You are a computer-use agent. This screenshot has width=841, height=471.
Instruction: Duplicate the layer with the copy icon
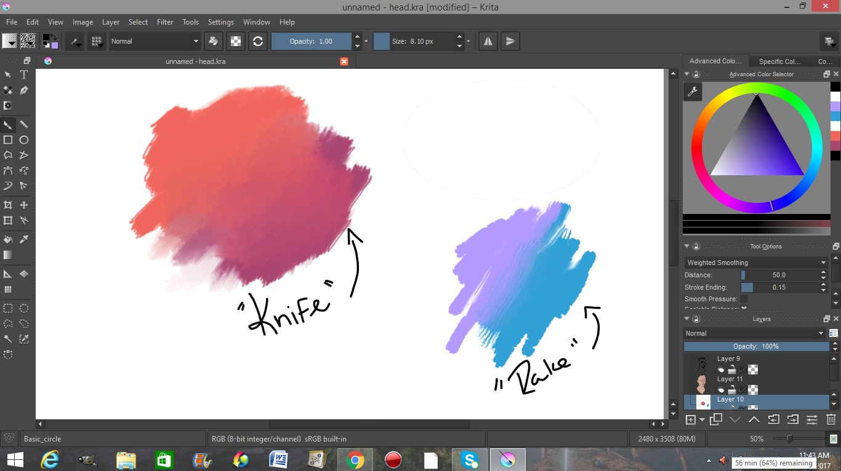tap(715, 419)
